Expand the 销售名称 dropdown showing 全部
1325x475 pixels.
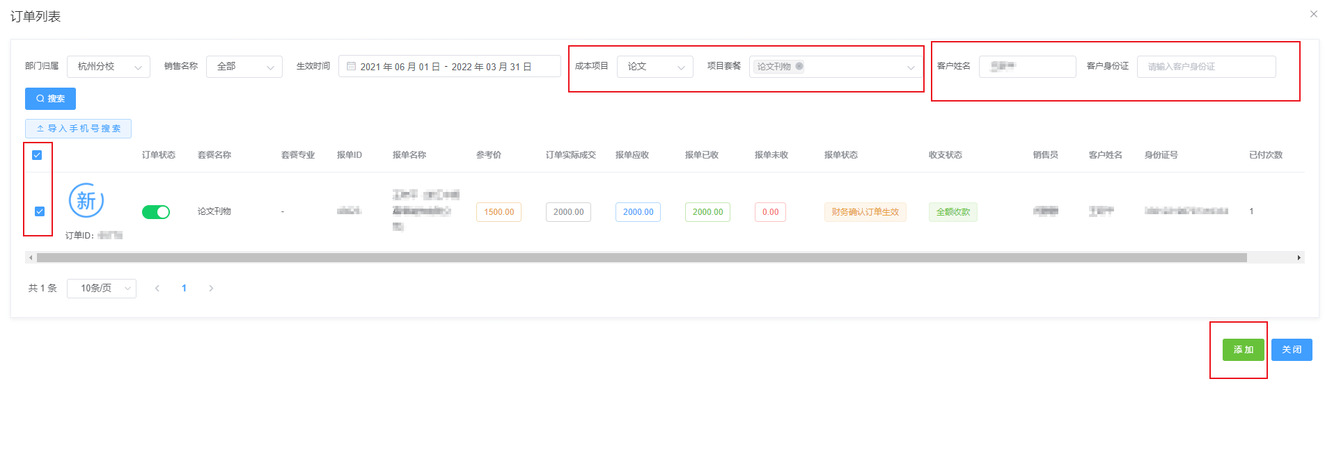point(244,67)
